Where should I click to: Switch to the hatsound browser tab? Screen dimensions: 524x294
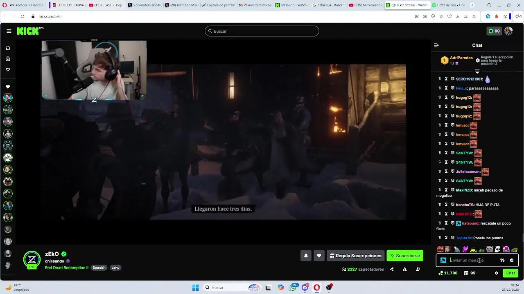[292, 5]
